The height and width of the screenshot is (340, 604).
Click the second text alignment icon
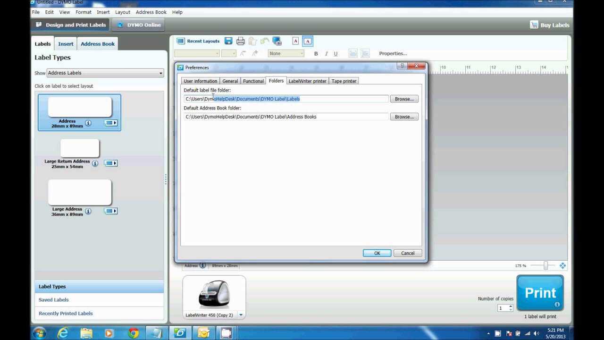point(365,53)
